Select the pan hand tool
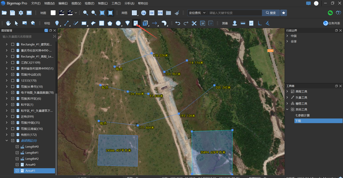This screenshot has height=178, width=343. pos(8,23)
